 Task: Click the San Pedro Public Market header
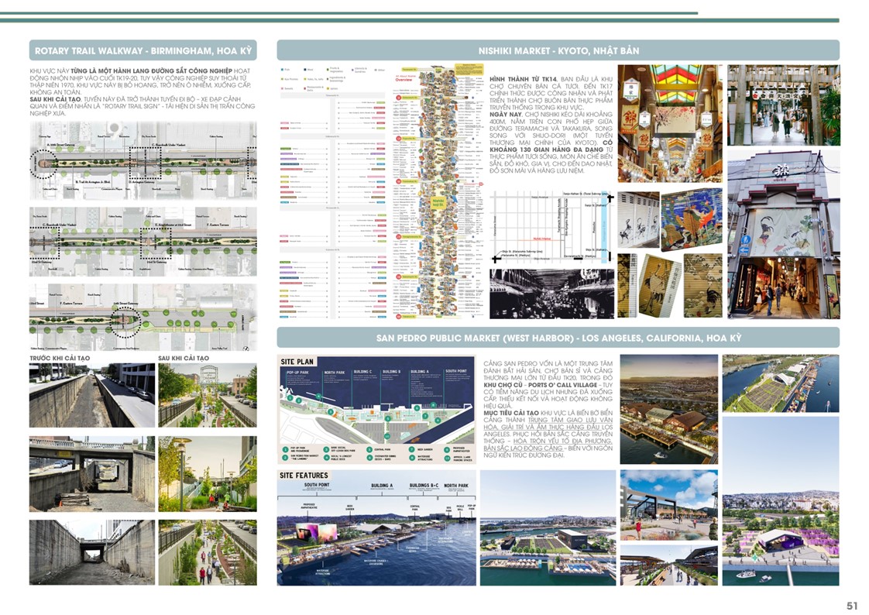pyautogui.click(x=558, y=338)
